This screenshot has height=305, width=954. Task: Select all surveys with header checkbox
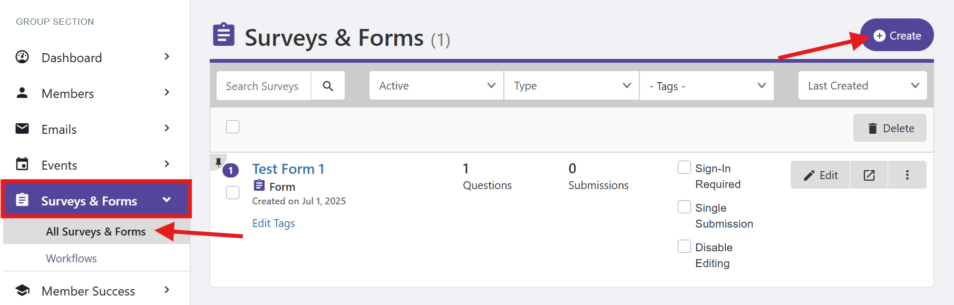(x=232, y=127)
